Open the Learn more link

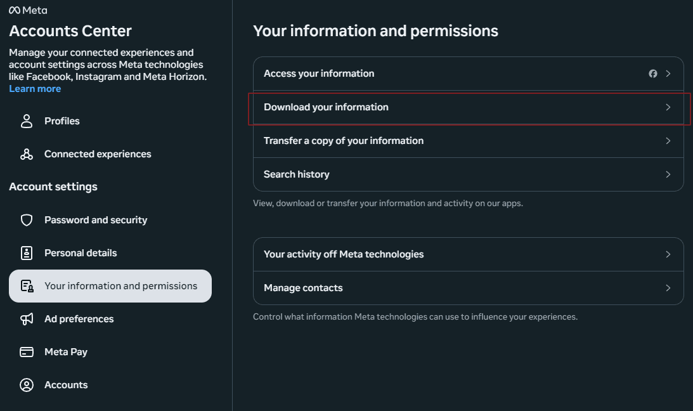tap(35, 88)
